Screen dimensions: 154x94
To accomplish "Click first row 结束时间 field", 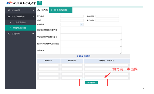I will pyautogui.click(x=72, y=65).
